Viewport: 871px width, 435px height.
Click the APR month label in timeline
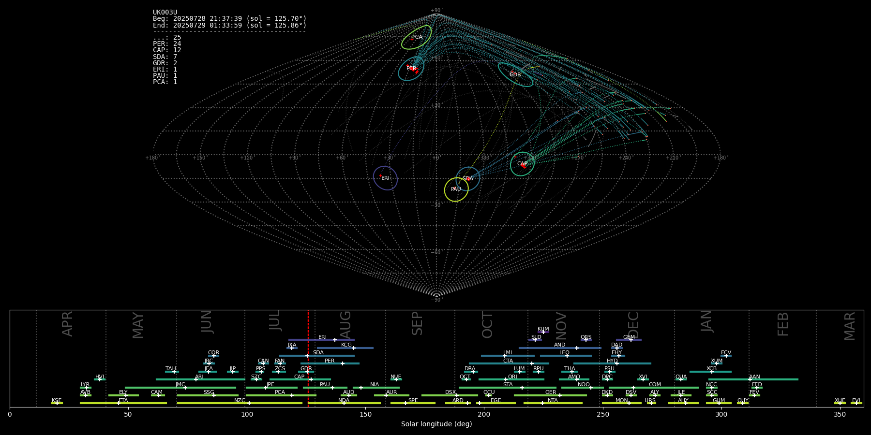click(x=67, y=324)
